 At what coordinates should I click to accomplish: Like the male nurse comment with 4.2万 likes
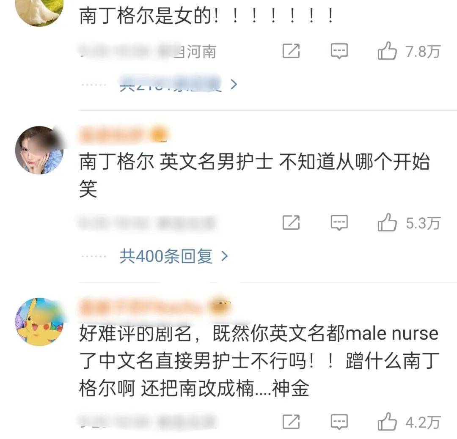[387, 422]
